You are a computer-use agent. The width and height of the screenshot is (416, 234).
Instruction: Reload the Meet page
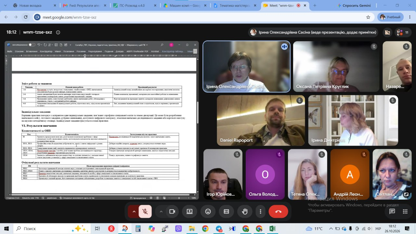coord(26,17)
